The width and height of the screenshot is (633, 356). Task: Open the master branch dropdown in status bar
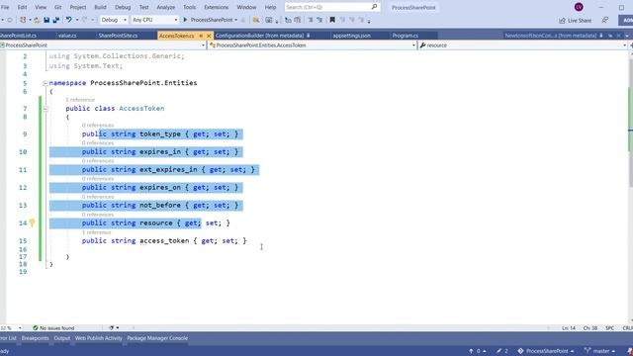[x=600, y=351]
